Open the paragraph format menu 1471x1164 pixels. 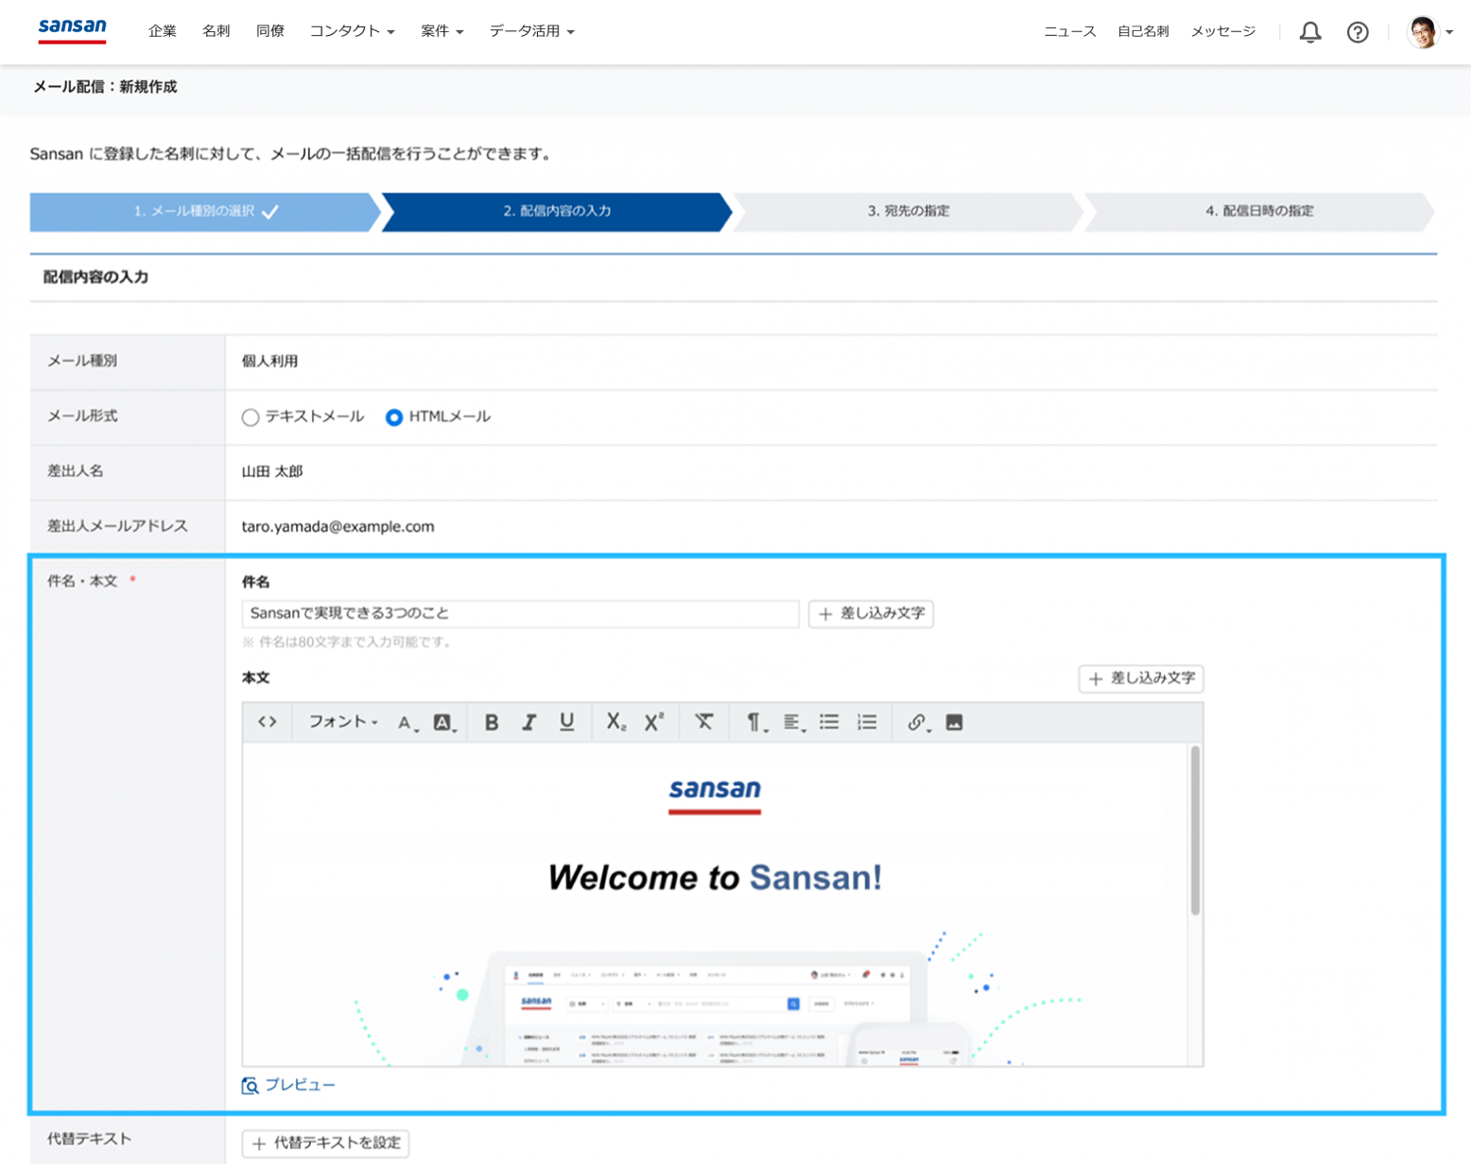(755, 723)
